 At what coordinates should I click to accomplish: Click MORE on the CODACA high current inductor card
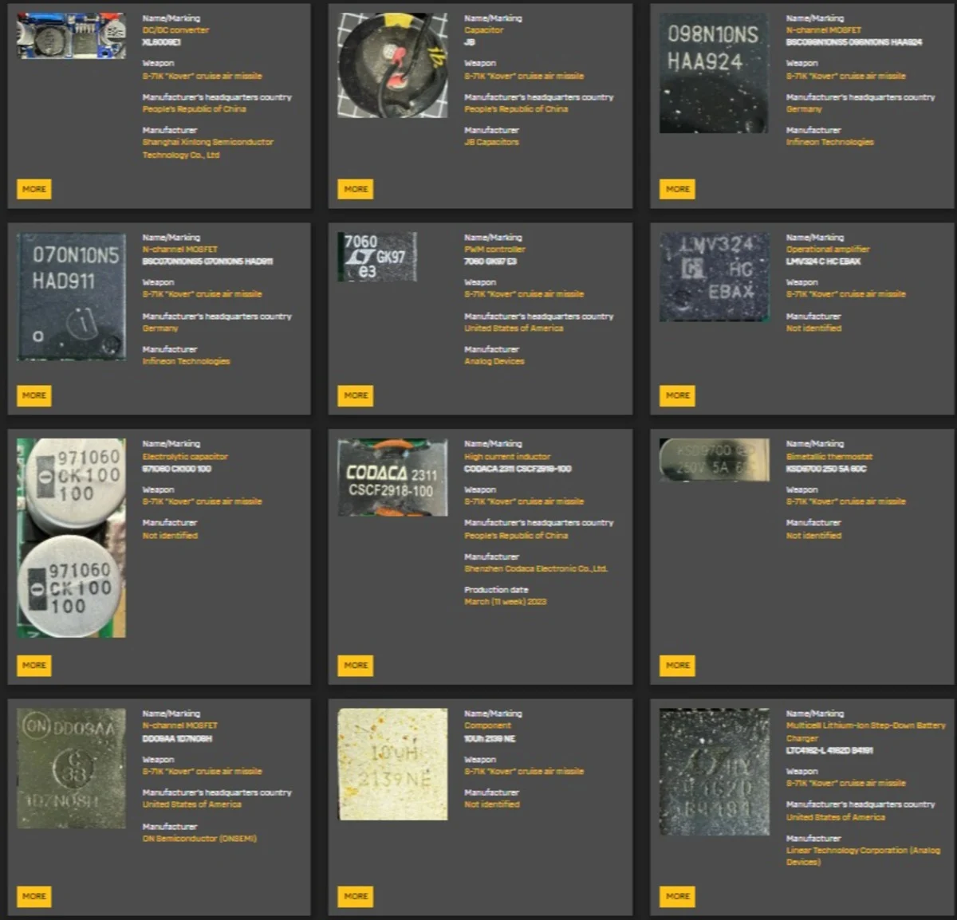tap(356, 665)
